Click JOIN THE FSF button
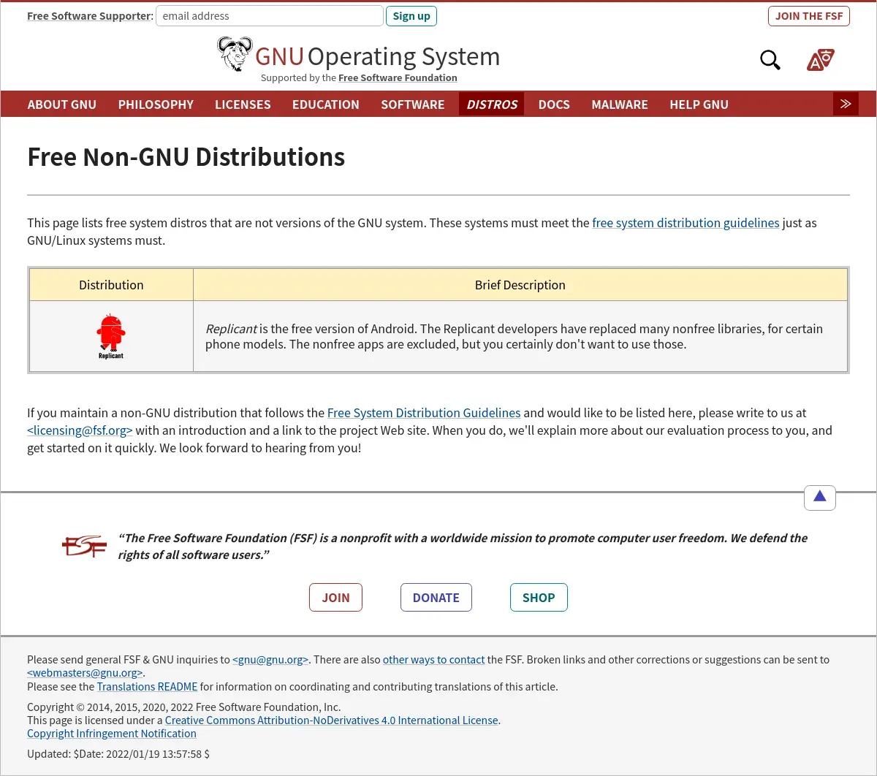Image resolution: width=877 pixels, height=776 pixels. (809, 16)
